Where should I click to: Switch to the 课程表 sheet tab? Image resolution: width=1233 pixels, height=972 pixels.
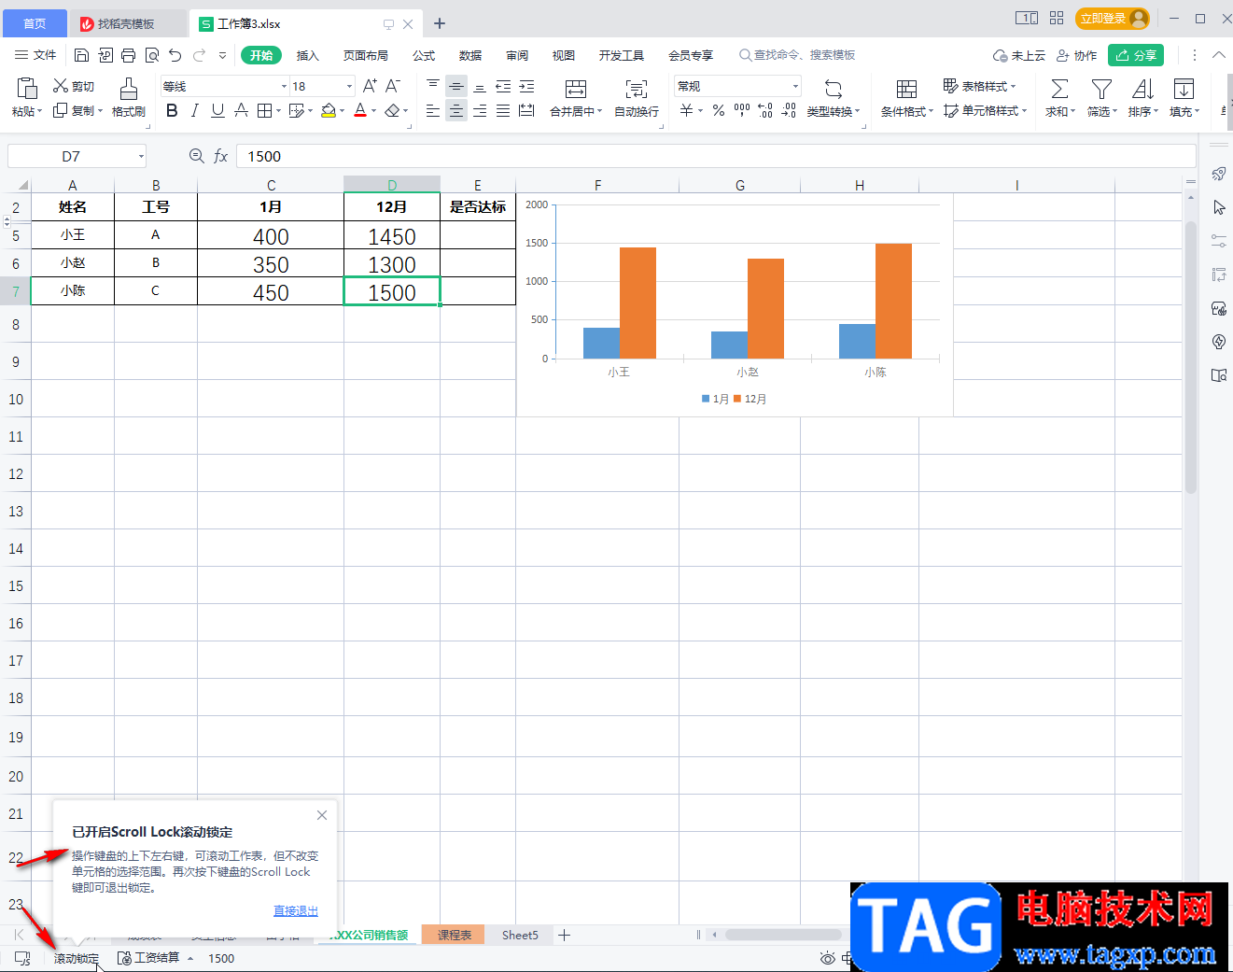point(454,935)
